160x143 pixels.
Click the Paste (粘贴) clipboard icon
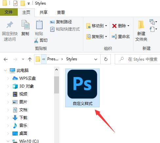click(x=39, y=25)
